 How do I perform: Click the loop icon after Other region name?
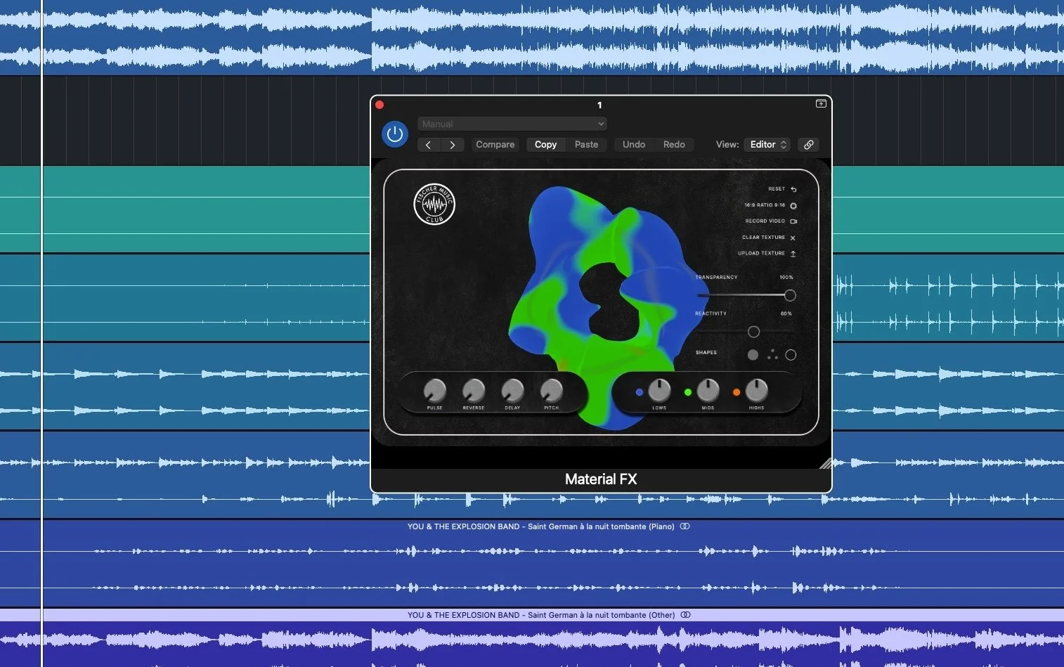pos(686,615)
